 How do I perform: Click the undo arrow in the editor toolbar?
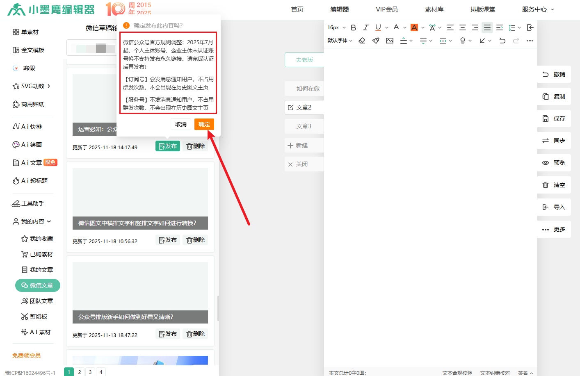[502, 41]
